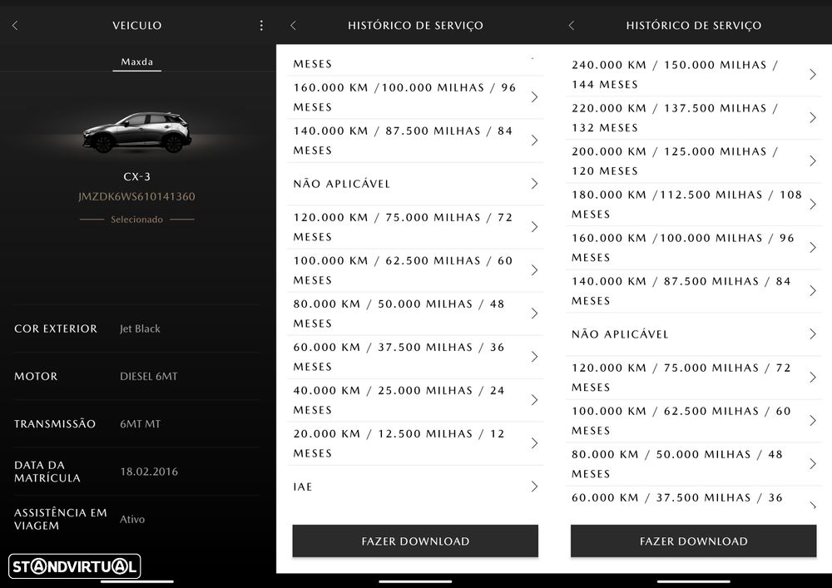This screenshot has width=832, height=588.
Task: Click the chevron for 40.000 KM entry
Action: pos(534,400)
